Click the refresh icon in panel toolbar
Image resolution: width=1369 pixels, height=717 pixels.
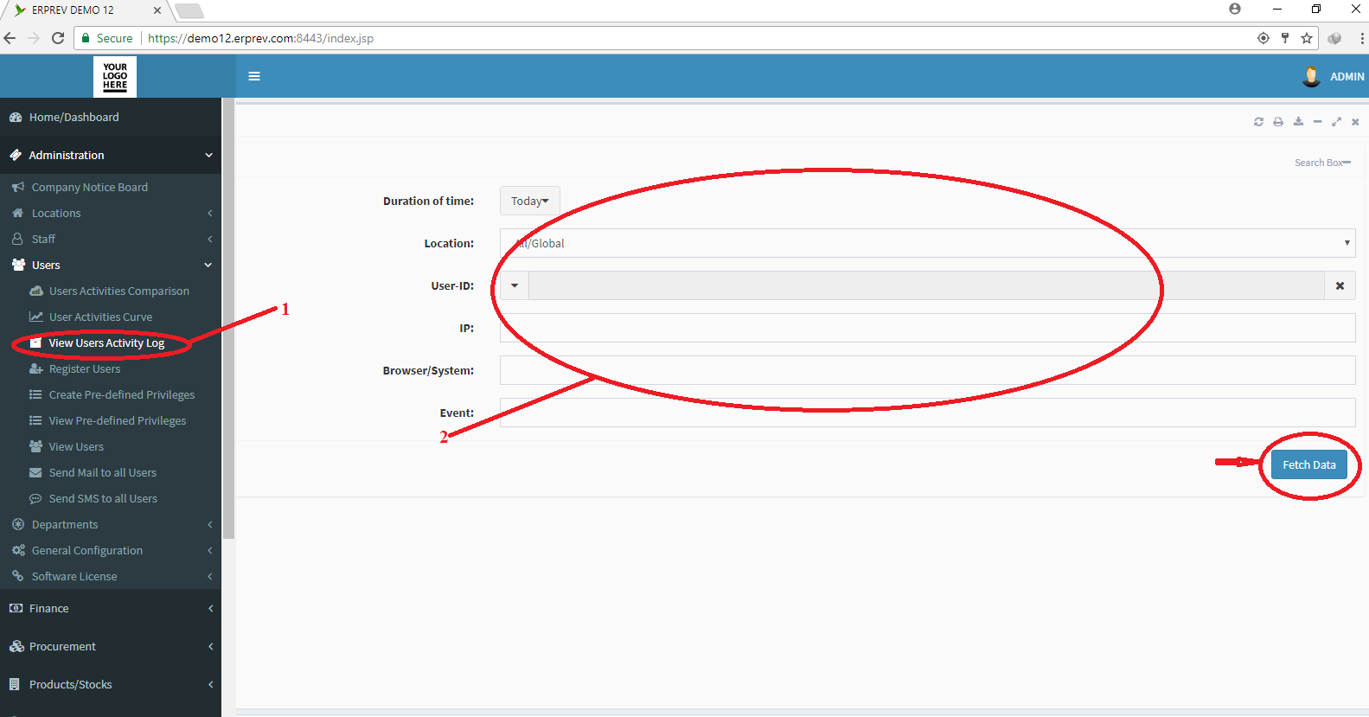(1258, 122)
